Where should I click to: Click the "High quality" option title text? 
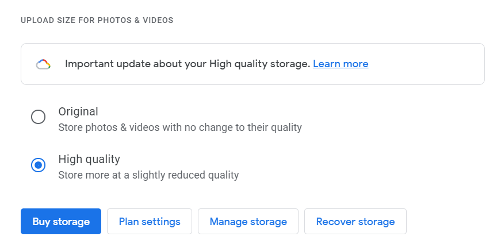coord(89,159)
